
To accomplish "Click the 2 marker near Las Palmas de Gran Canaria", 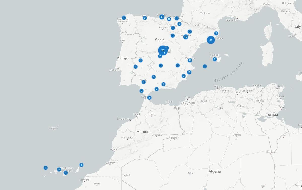I will point(59,169).
